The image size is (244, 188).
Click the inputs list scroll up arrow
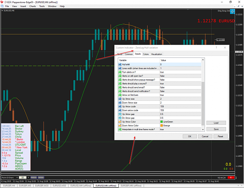coord(203,60)
